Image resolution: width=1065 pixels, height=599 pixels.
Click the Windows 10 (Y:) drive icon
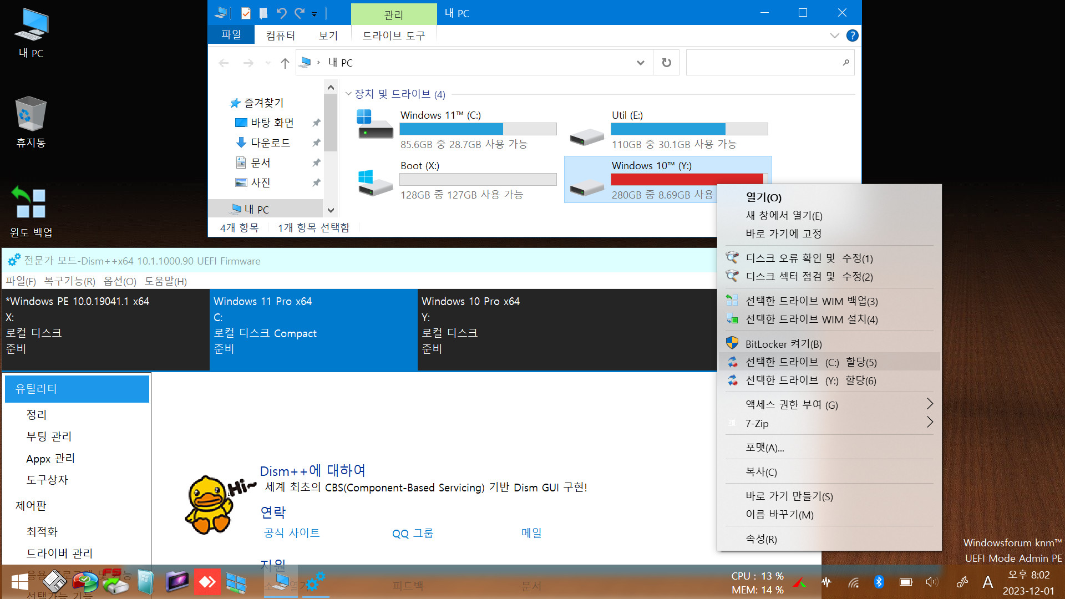586,188
